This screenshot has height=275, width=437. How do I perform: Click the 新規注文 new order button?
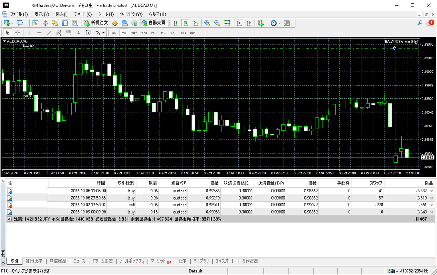[96, 23]
